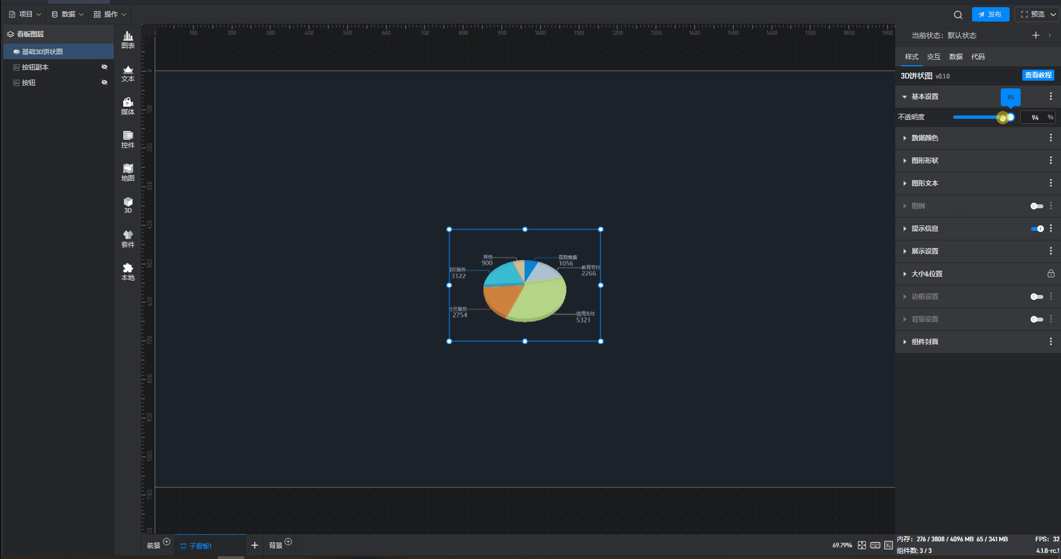
Task: Disable the 提示信息 tooltip switch
Action: pyautogui.click(x=1037, y=229)
